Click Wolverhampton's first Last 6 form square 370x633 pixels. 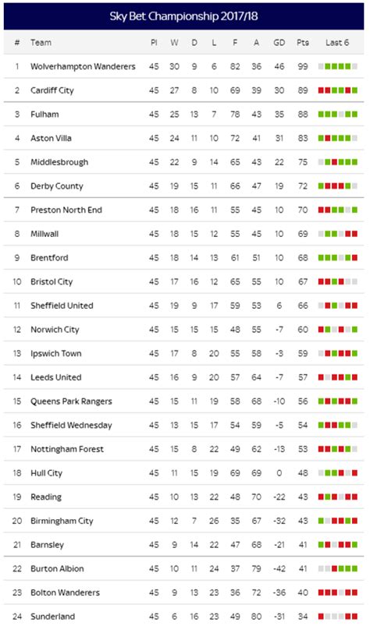(321, 66)
